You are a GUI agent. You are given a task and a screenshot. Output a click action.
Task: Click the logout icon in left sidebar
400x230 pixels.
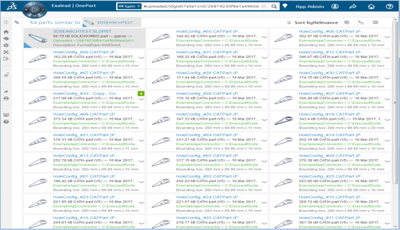6,59
